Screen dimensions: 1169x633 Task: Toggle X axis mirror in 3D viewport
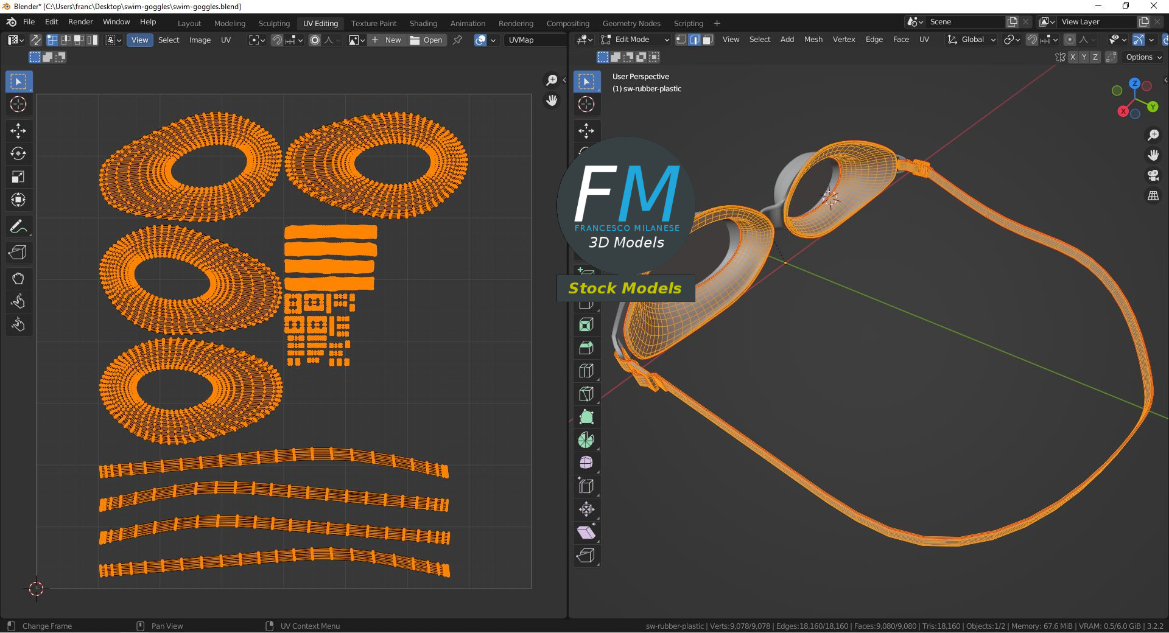coord(1073,57)
